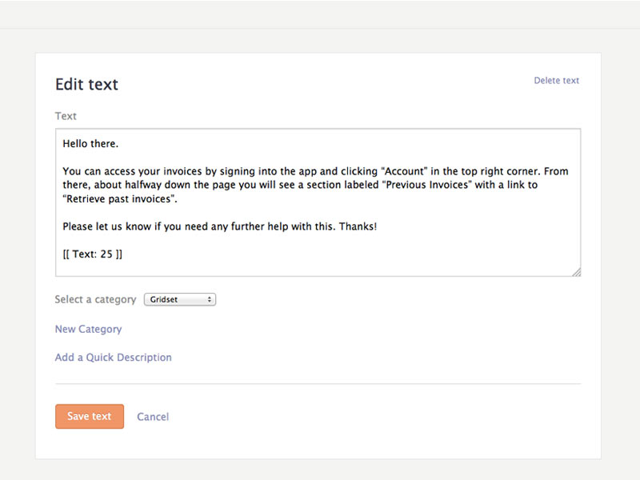Click "Retrieve past invoices" in the text box
640x480 pixels.
click(119, 198)
